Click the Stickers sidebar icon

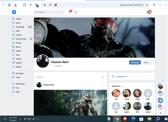pos(13,63)
